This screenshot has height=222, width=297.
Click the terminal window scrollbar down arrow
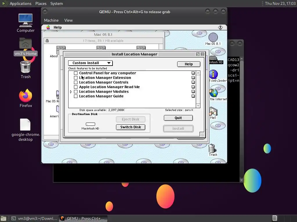tap(242, 180)
